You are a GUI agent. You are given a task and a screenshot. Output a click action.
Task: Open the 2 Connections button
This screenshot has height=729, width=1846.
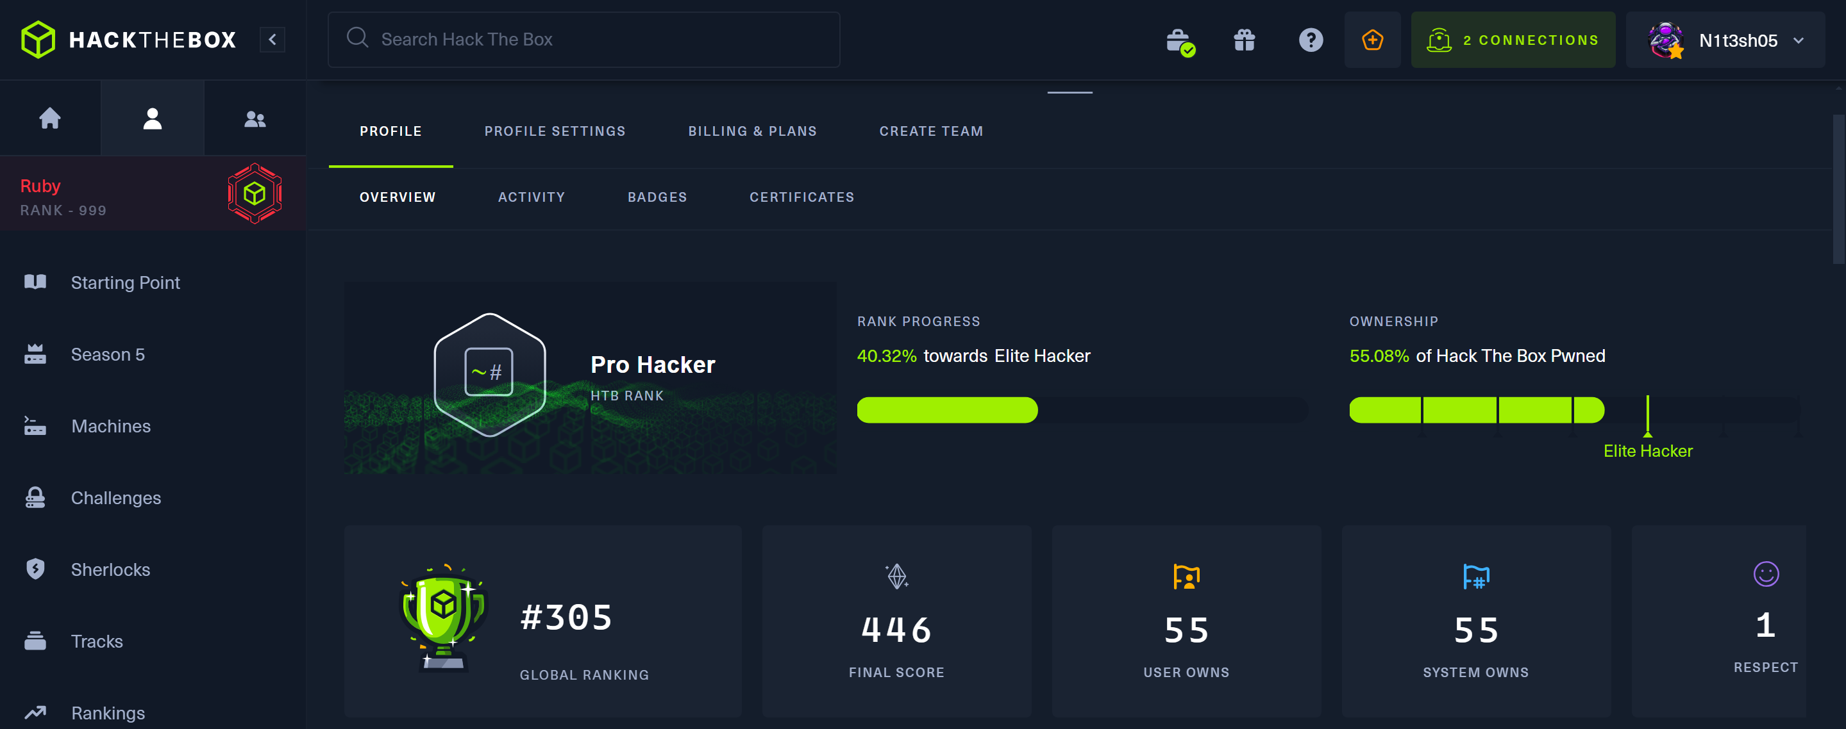pos(1513,40)
